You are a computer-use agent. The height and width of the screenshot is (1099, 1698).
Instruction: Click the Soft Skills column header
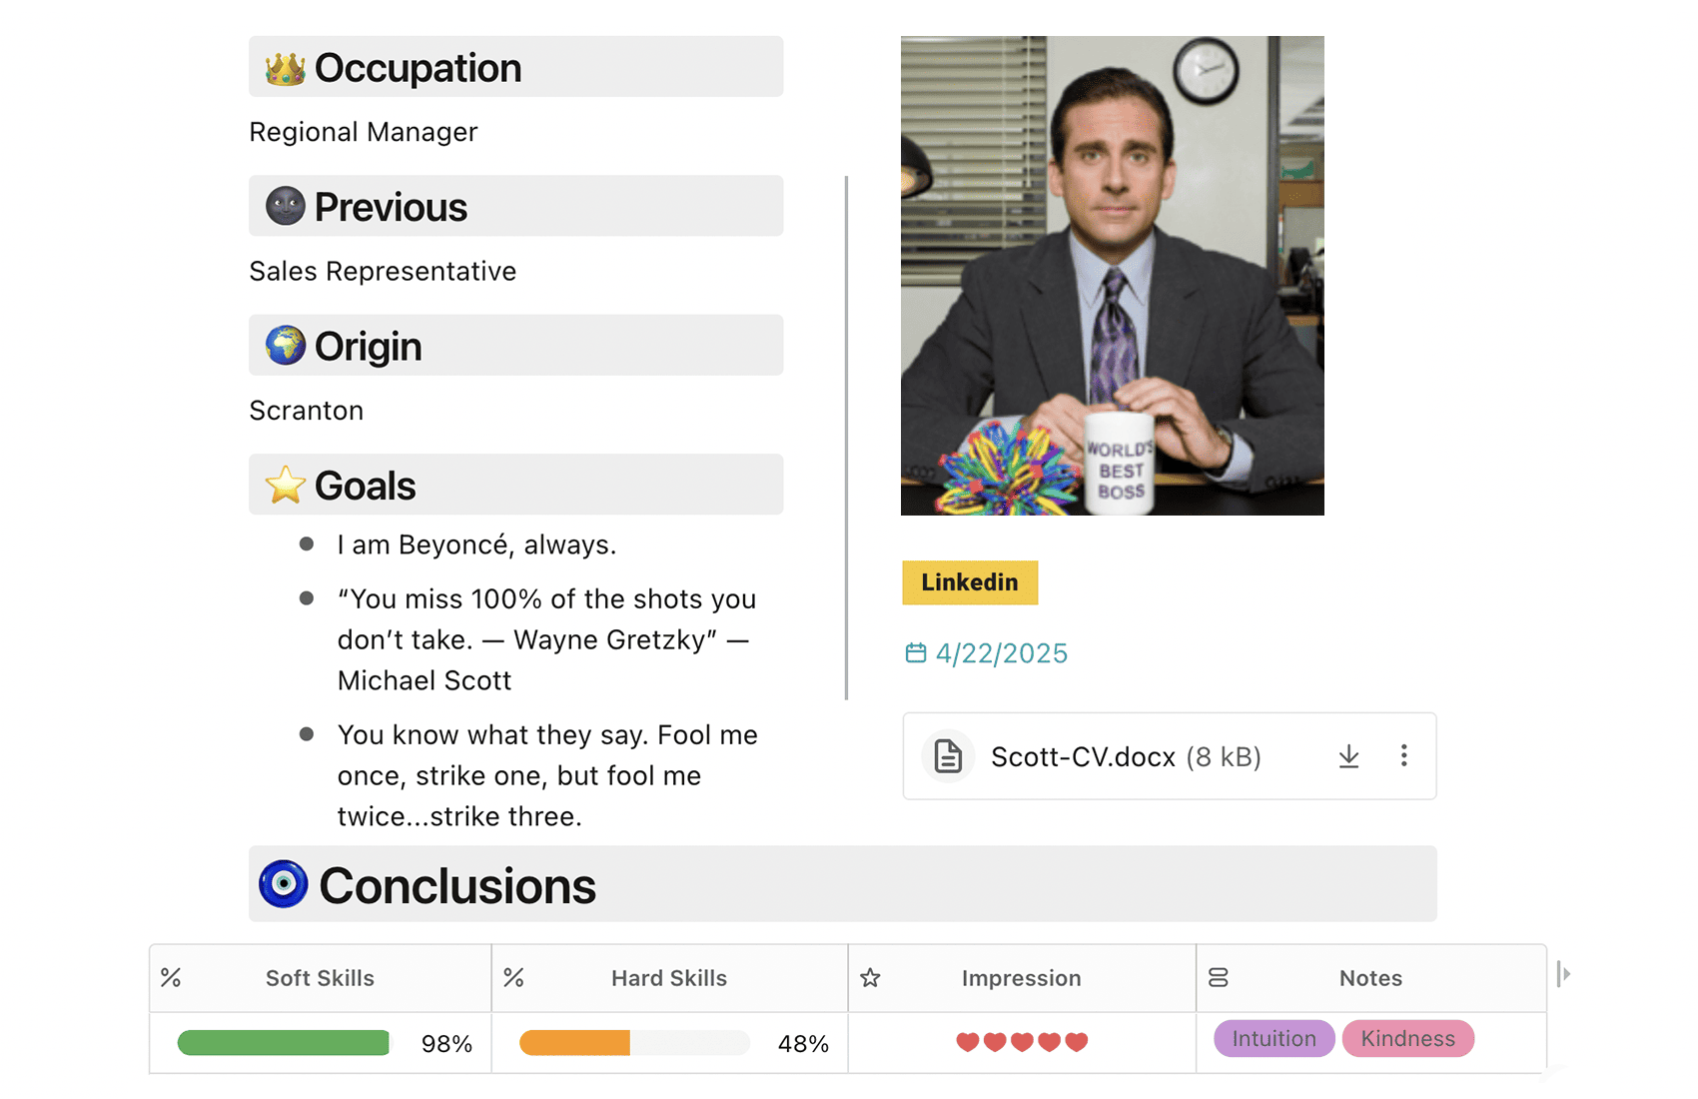pos(320,978)
